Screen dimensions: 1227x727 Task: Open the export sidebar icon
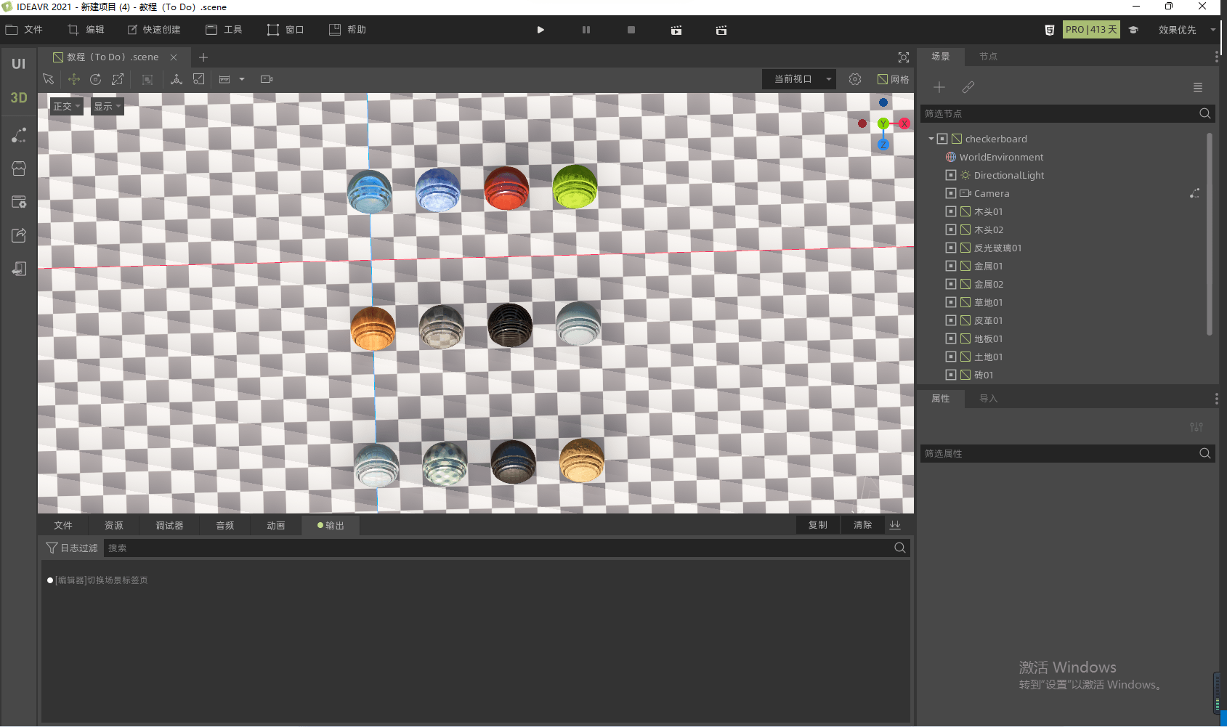click(x=19, y=235)
